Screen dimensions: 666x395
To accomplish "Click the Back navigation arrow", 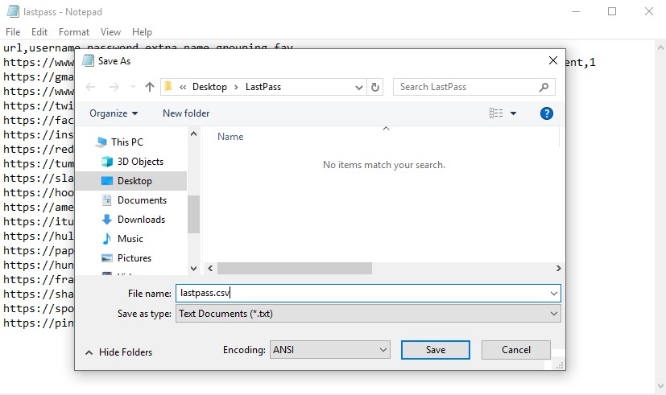I will (90, 87).
